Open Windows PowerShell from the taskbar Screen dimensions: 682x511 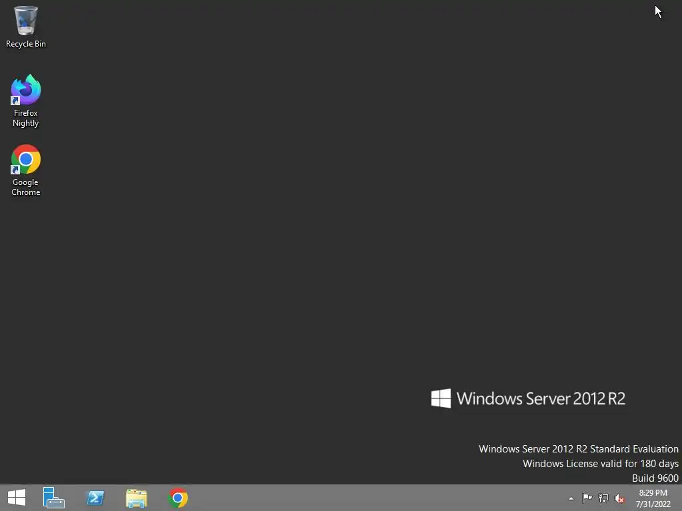[x=95, y=498]
